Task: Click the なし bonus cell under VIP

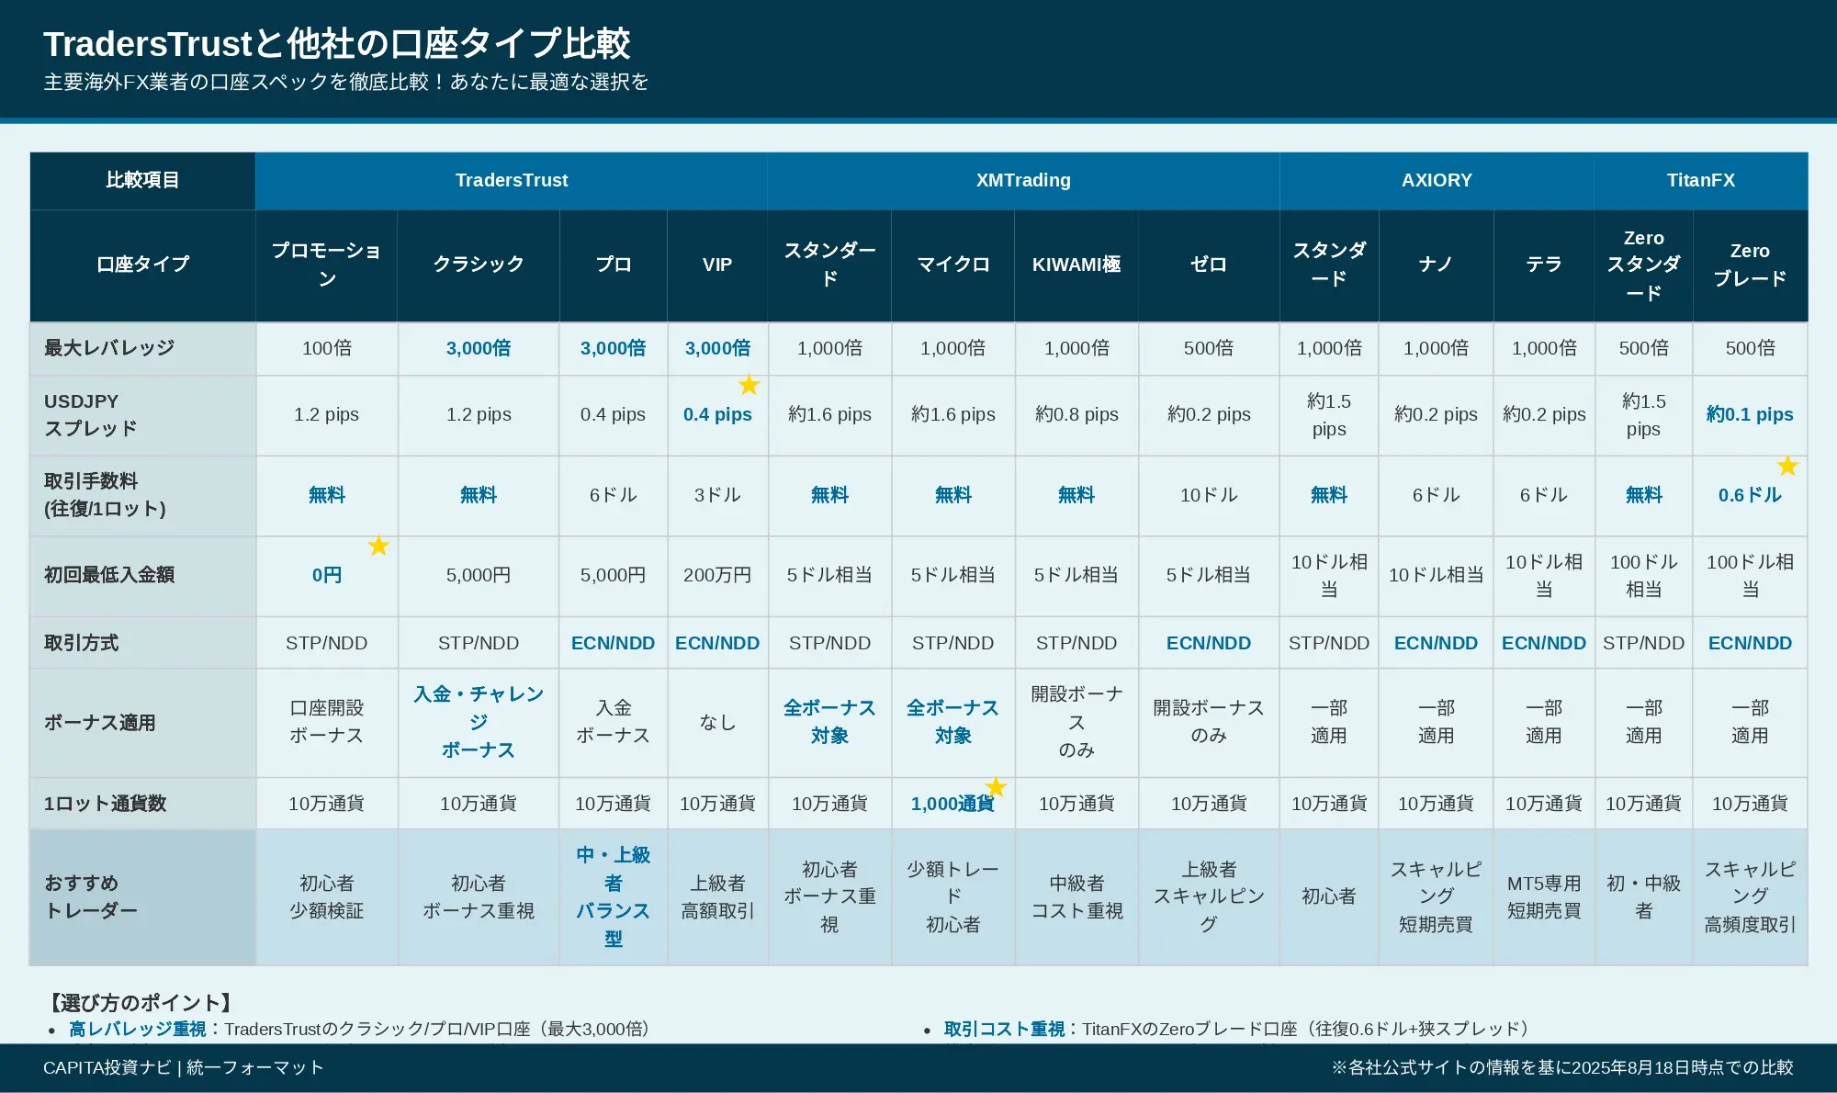Action: 717,723
